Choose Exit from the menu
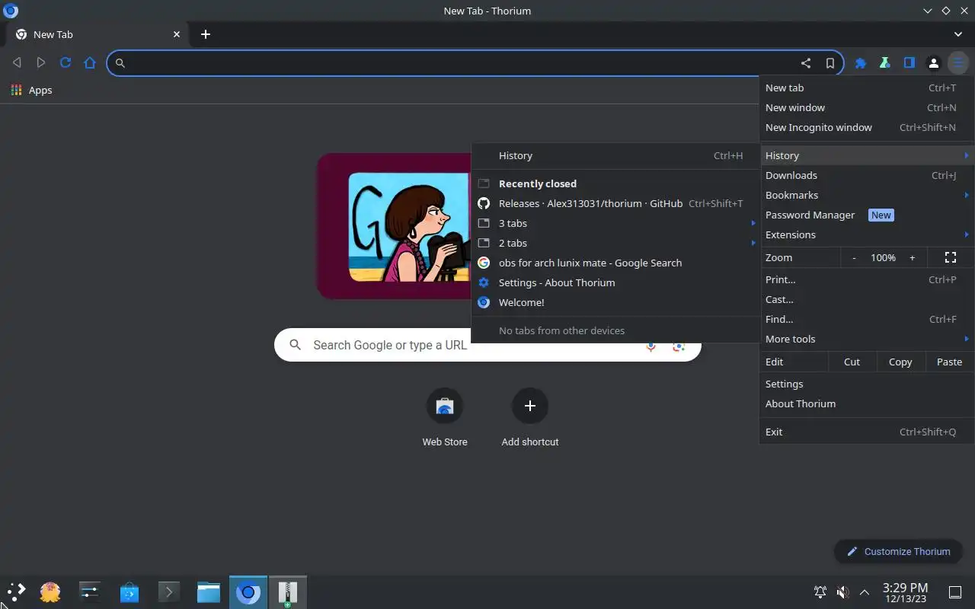 [867, 432]
